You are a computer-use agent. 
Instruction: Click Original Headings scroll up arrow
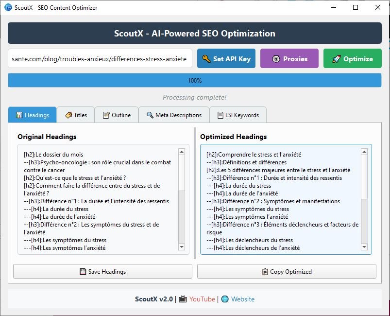(x=182, y=152)
